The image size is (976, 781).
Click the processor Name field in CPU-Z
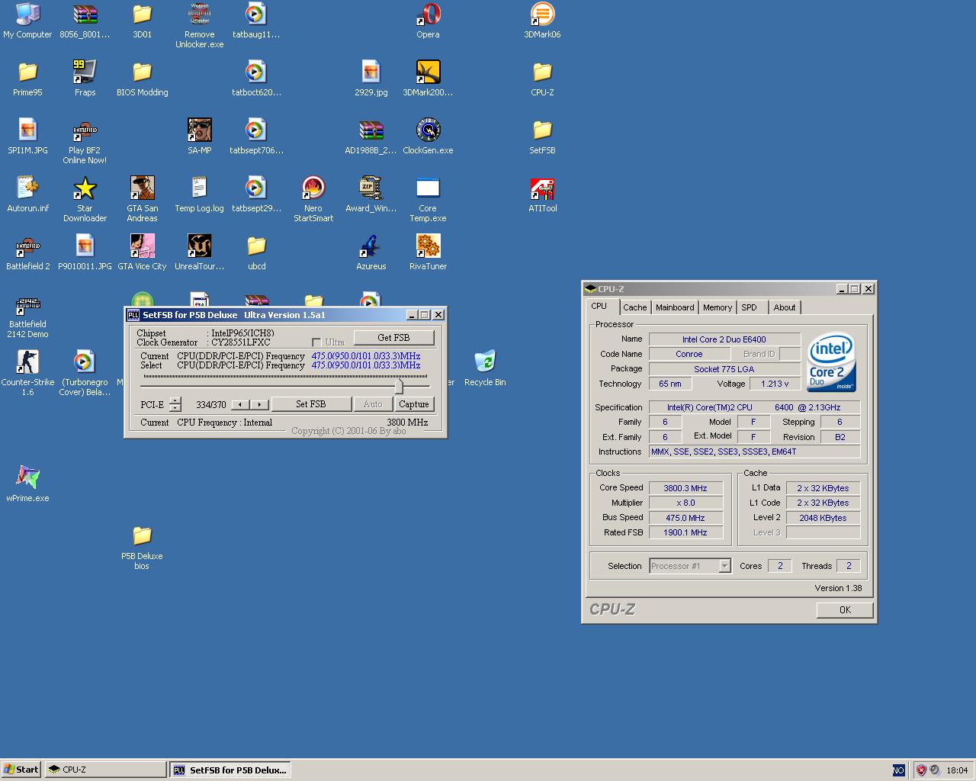click(x=724, y=339)
